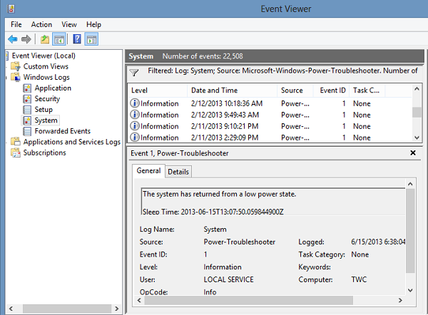Close the event preview pane

pyautogui.click(x=412, y=153)
